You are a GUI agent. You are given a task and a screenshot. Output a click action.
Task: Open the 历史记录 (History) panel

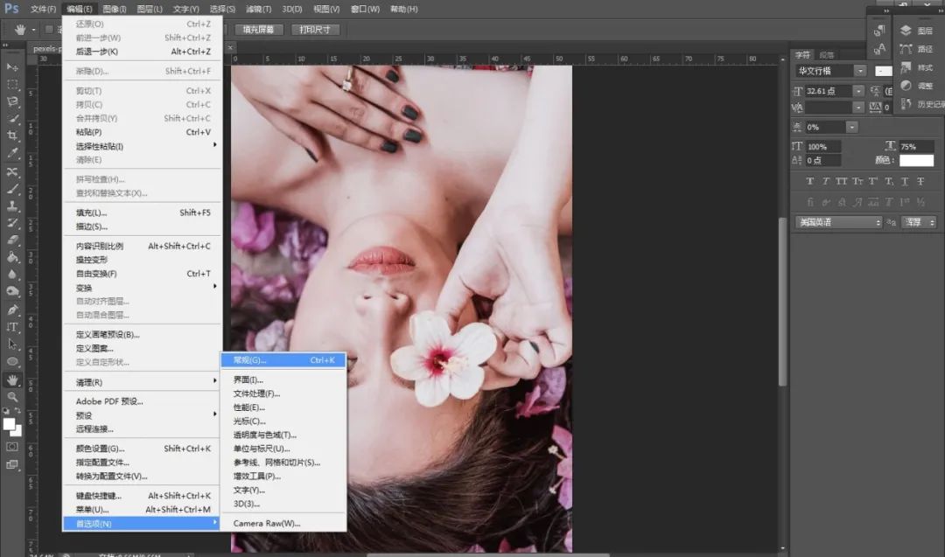[920, 104]
